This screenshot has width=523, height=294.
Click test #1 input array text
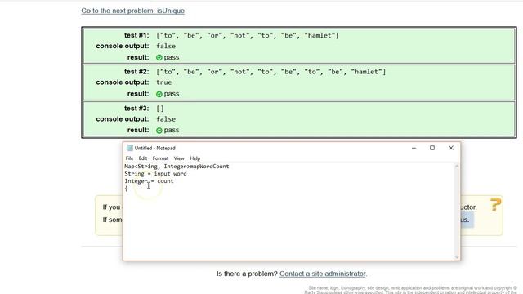click(x=248, y=35)
